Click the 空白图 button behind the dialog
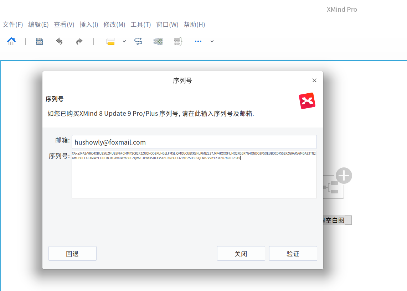 [337, 220]
